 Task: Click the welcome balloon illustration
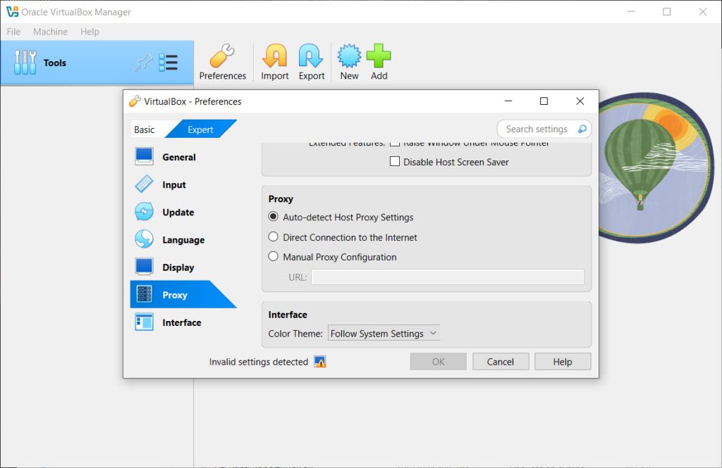point(656,167)
